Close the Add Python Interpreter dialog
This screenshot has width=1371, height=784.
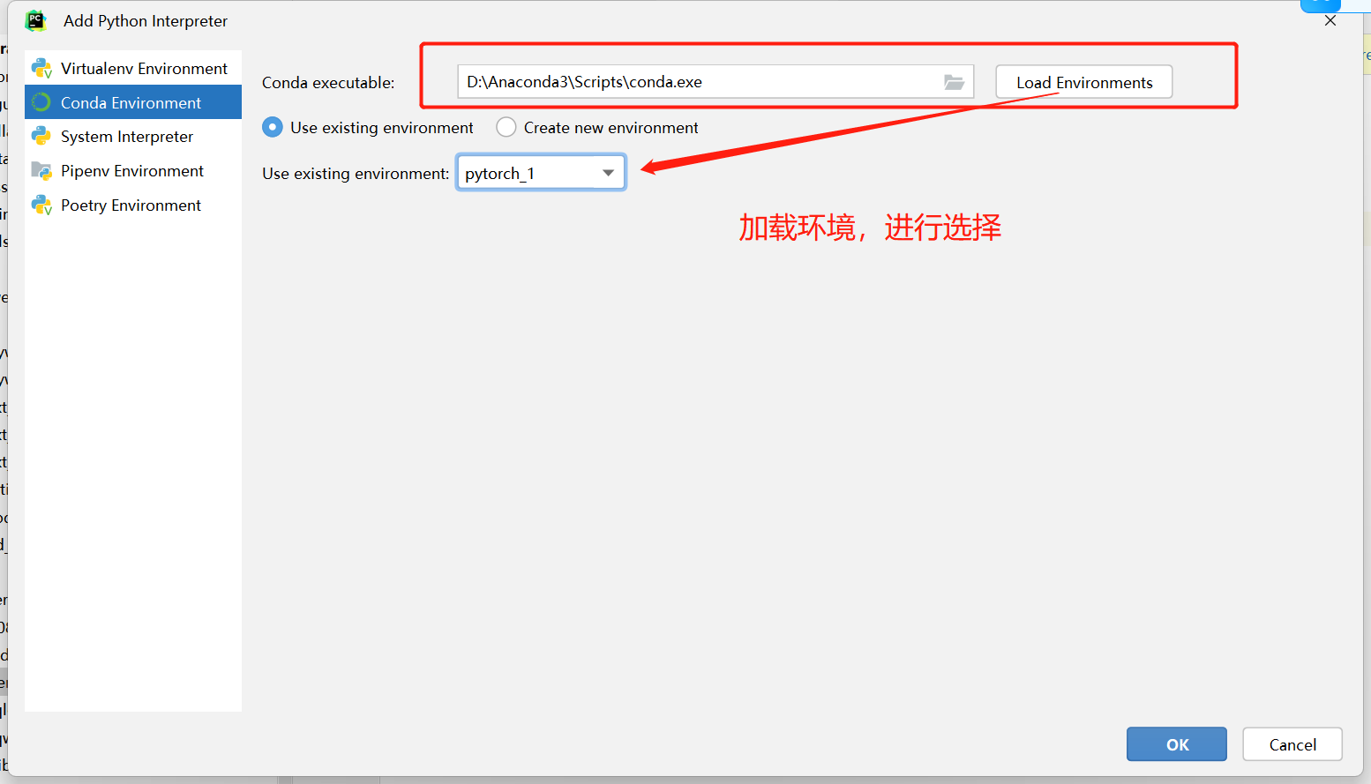1330,20
